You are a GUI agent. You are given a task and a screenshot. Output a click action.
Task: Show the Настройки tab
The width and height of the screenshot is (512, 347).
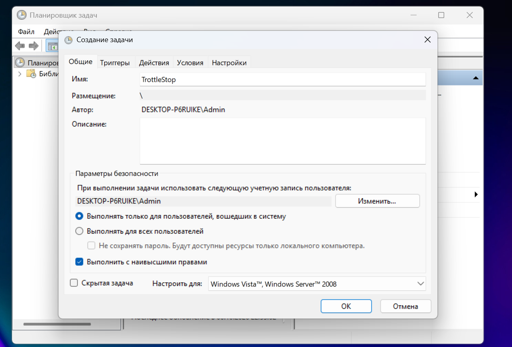[229, 63]
